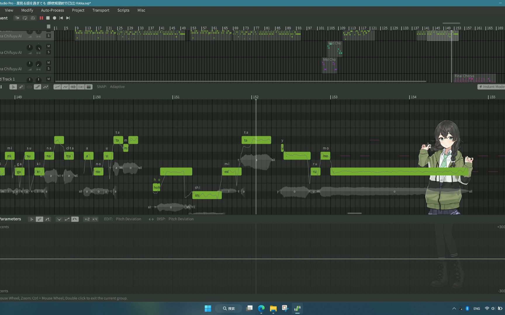This screenshot has width=505, height=315.
Task: Open the Transport menu
Action: pos(101,10)
